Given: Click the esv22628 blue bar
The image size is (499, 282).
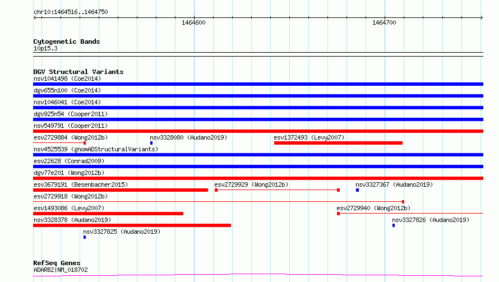Looking at the screenshot, I should tap(258, 167).
